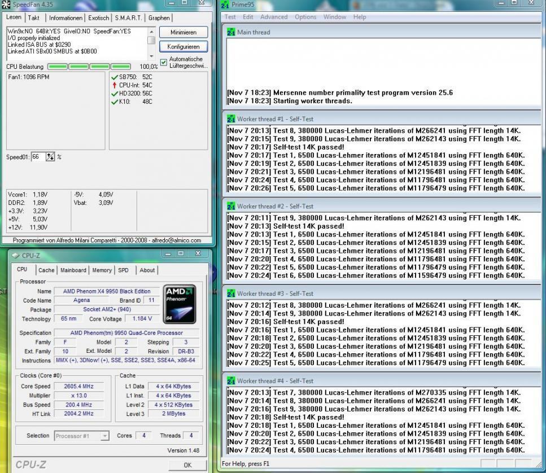Click the HT Link 2004.2 MHz value
Screen dimensions: 546x473
click(x=78, y=414)
